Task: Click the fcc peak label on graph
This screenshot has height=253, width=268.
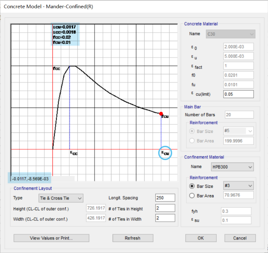Action: click(x=57, y=69)
